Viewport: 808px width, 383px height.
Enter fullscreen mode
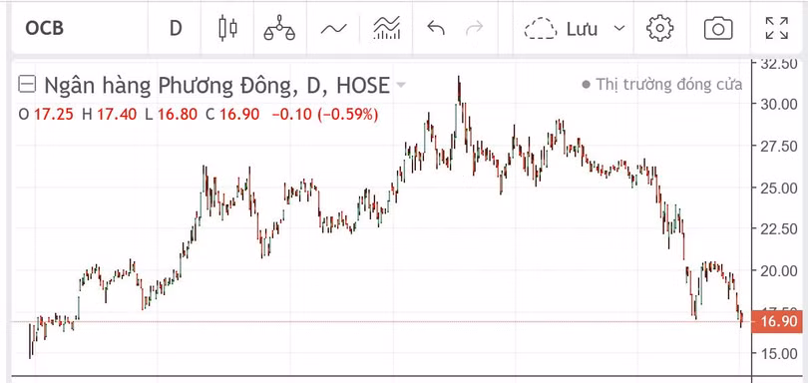[776, 28]
